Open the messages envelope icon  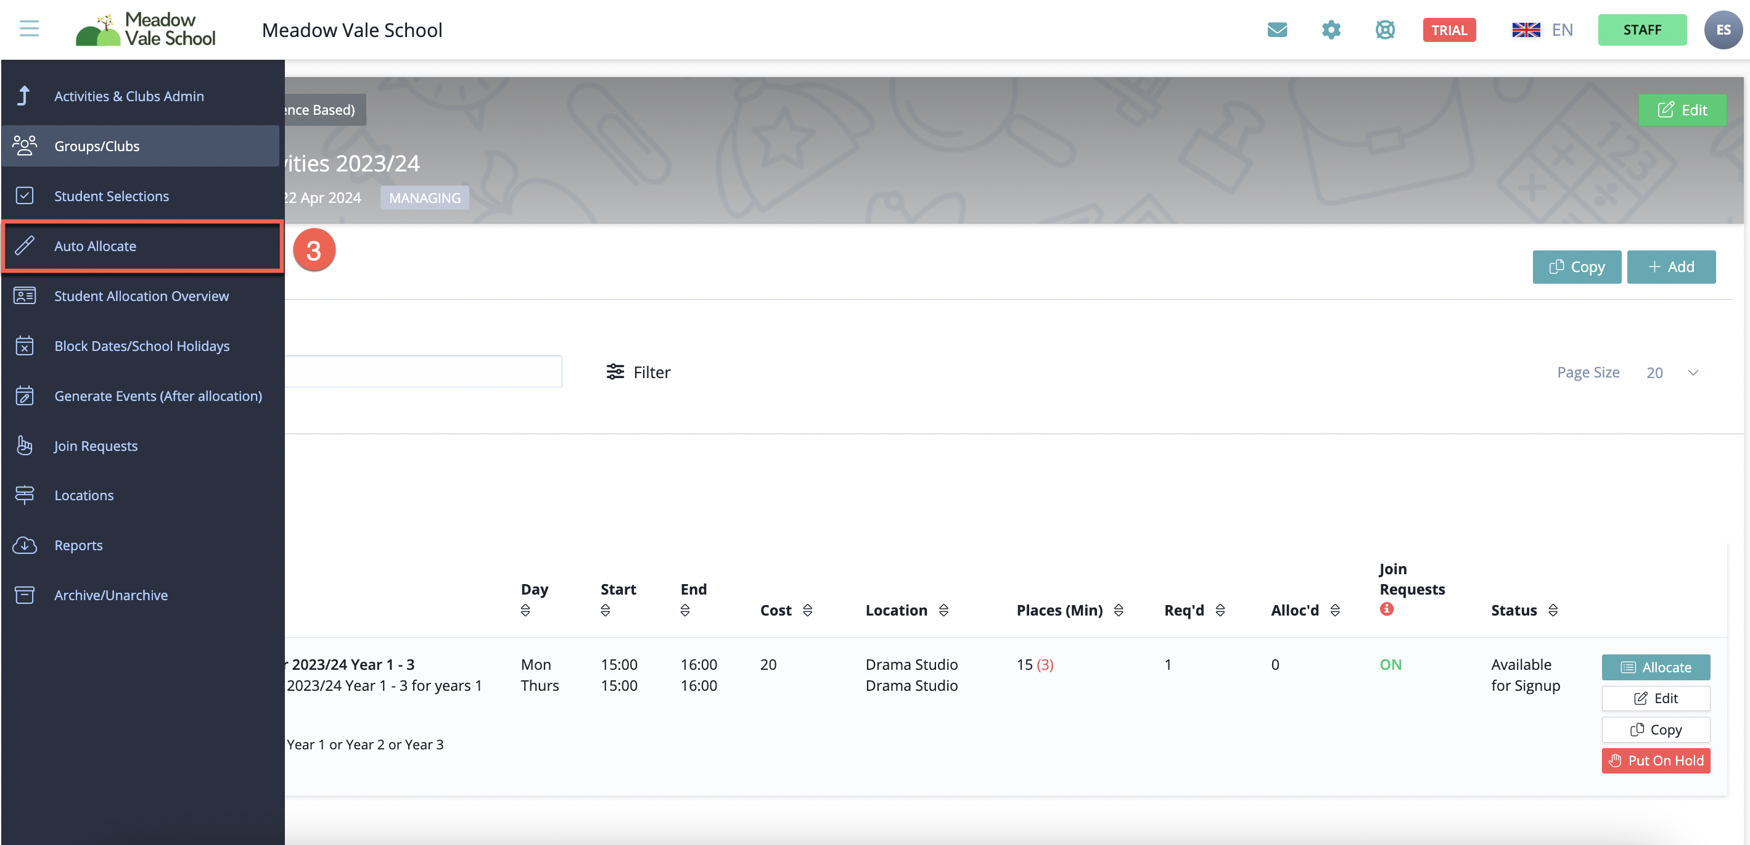click(x=1277, y=30)
